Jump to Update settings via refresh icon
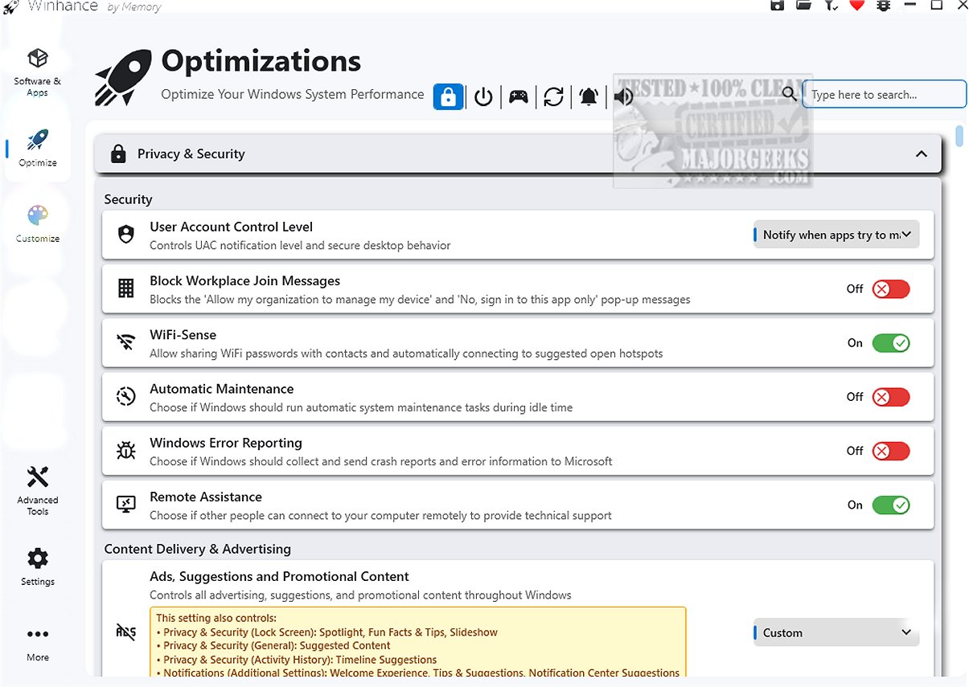Screen dimensions: 969x687 click(x=553, y=97)
